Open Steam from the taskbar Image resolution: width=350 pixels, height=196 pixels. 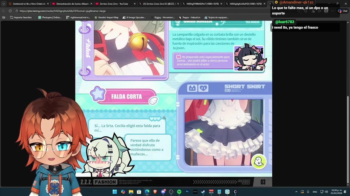203,192
